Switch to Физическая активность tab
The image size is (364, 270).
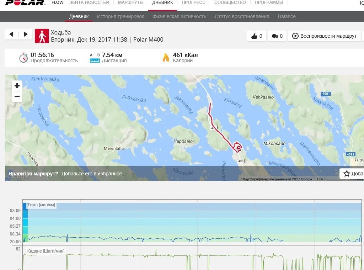[179, 16]
